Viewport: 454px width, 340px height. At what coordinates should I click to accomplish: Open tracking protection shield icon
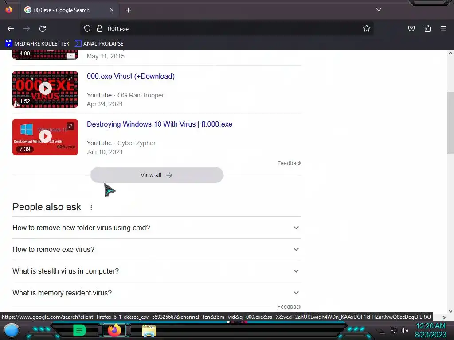[x=87, y=29]
